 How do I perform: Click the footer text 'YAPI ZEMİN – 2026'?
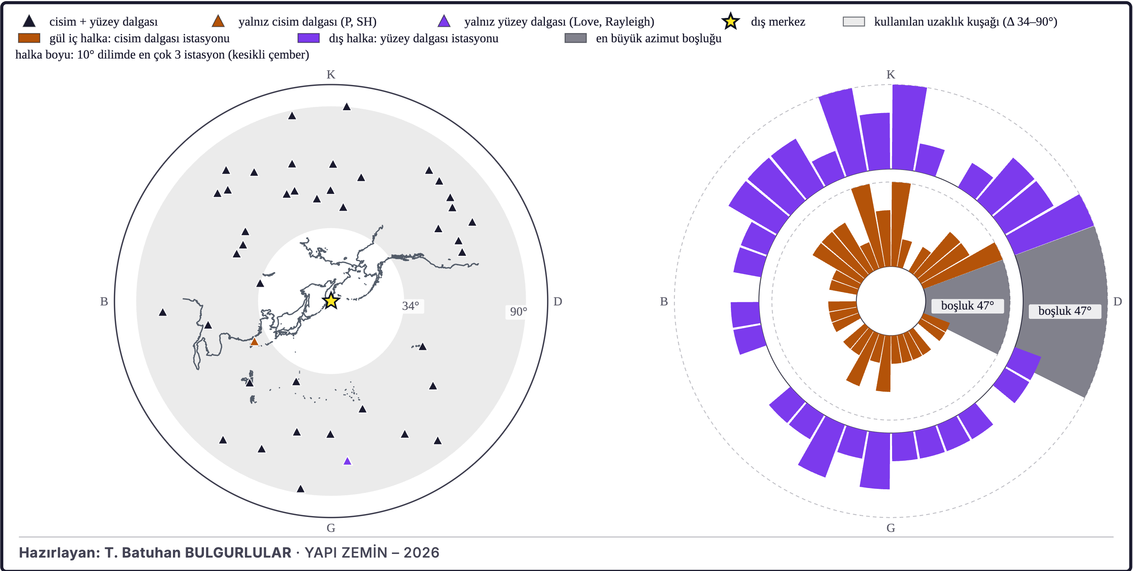(372, 553)
